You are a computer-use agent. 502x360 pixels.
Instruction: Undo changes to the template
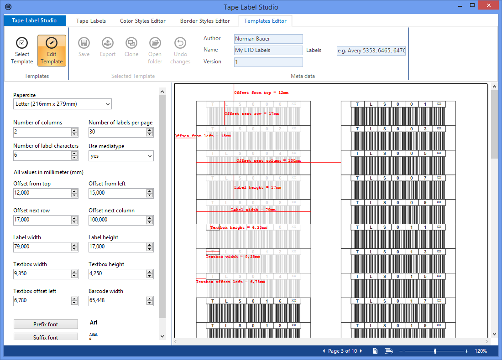click(x=180, y=50)
